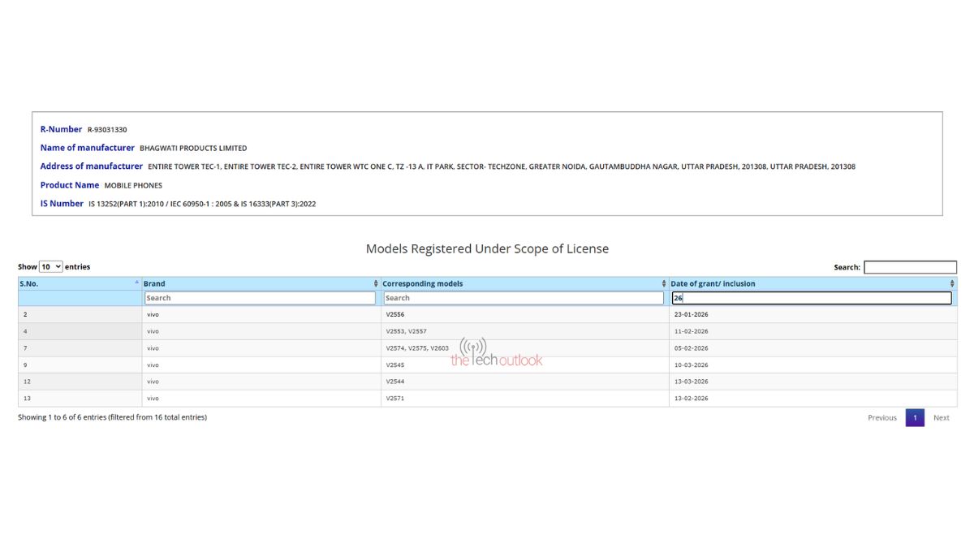974x548 pixels.
Task: Click model V2544 in the table
Action: click(395, 382)
